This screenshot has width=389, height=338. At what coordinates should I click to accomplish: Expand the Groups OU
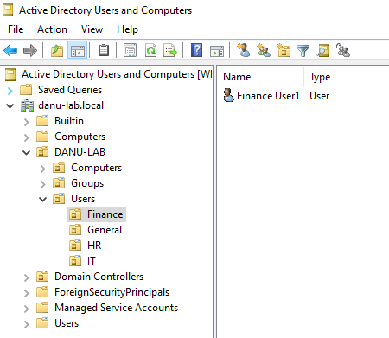pos(43,184)
